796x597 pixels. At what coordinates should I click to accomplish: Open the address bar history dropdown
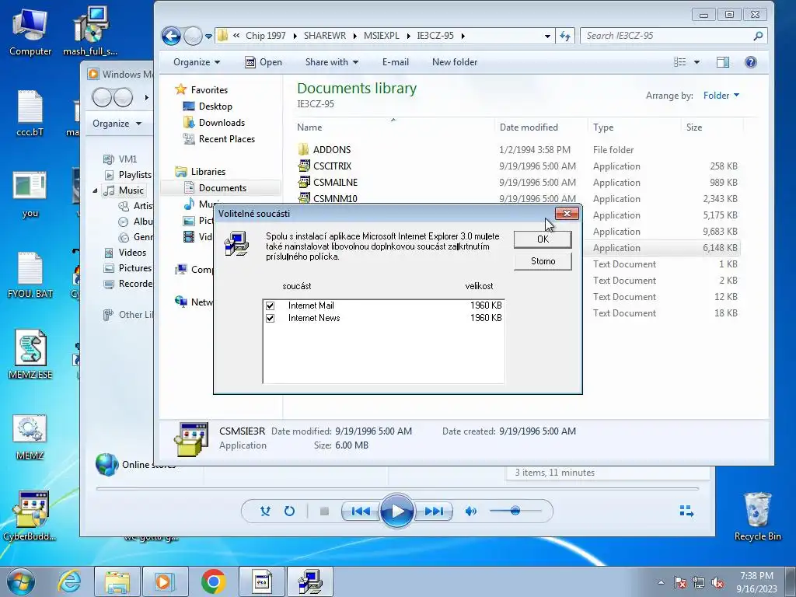547,36
